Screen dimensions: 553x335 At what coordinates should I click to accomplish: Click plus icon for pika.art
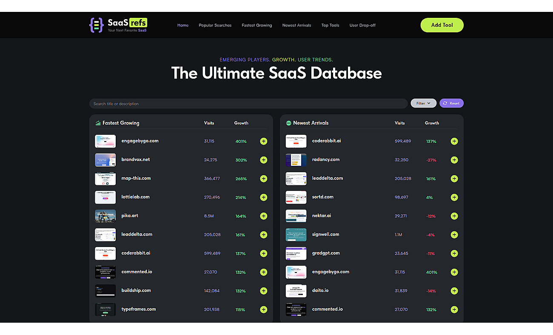[264, 216]
